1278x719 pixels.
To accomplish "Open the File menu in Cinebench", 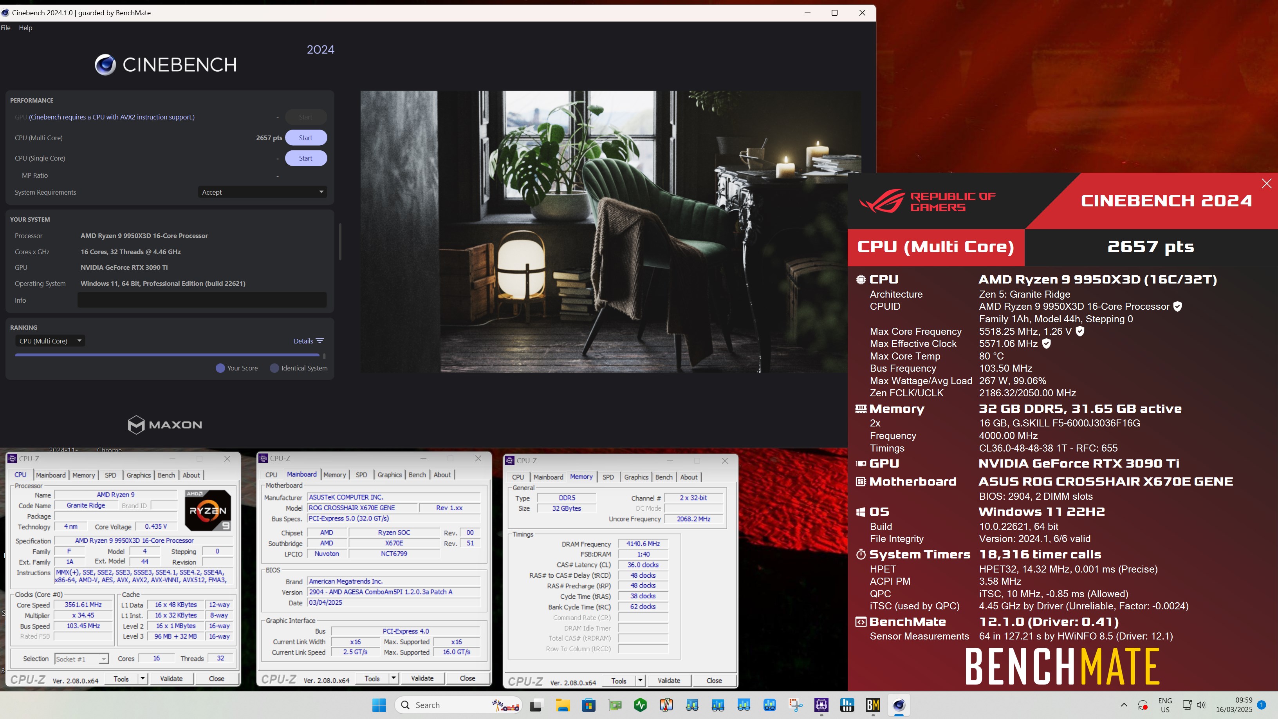I will tap(6, 28).
